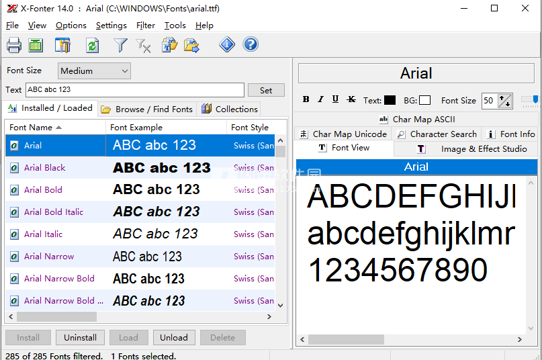
Task: Open the Char Map ASCII tab
Action: tap(417, 120)
